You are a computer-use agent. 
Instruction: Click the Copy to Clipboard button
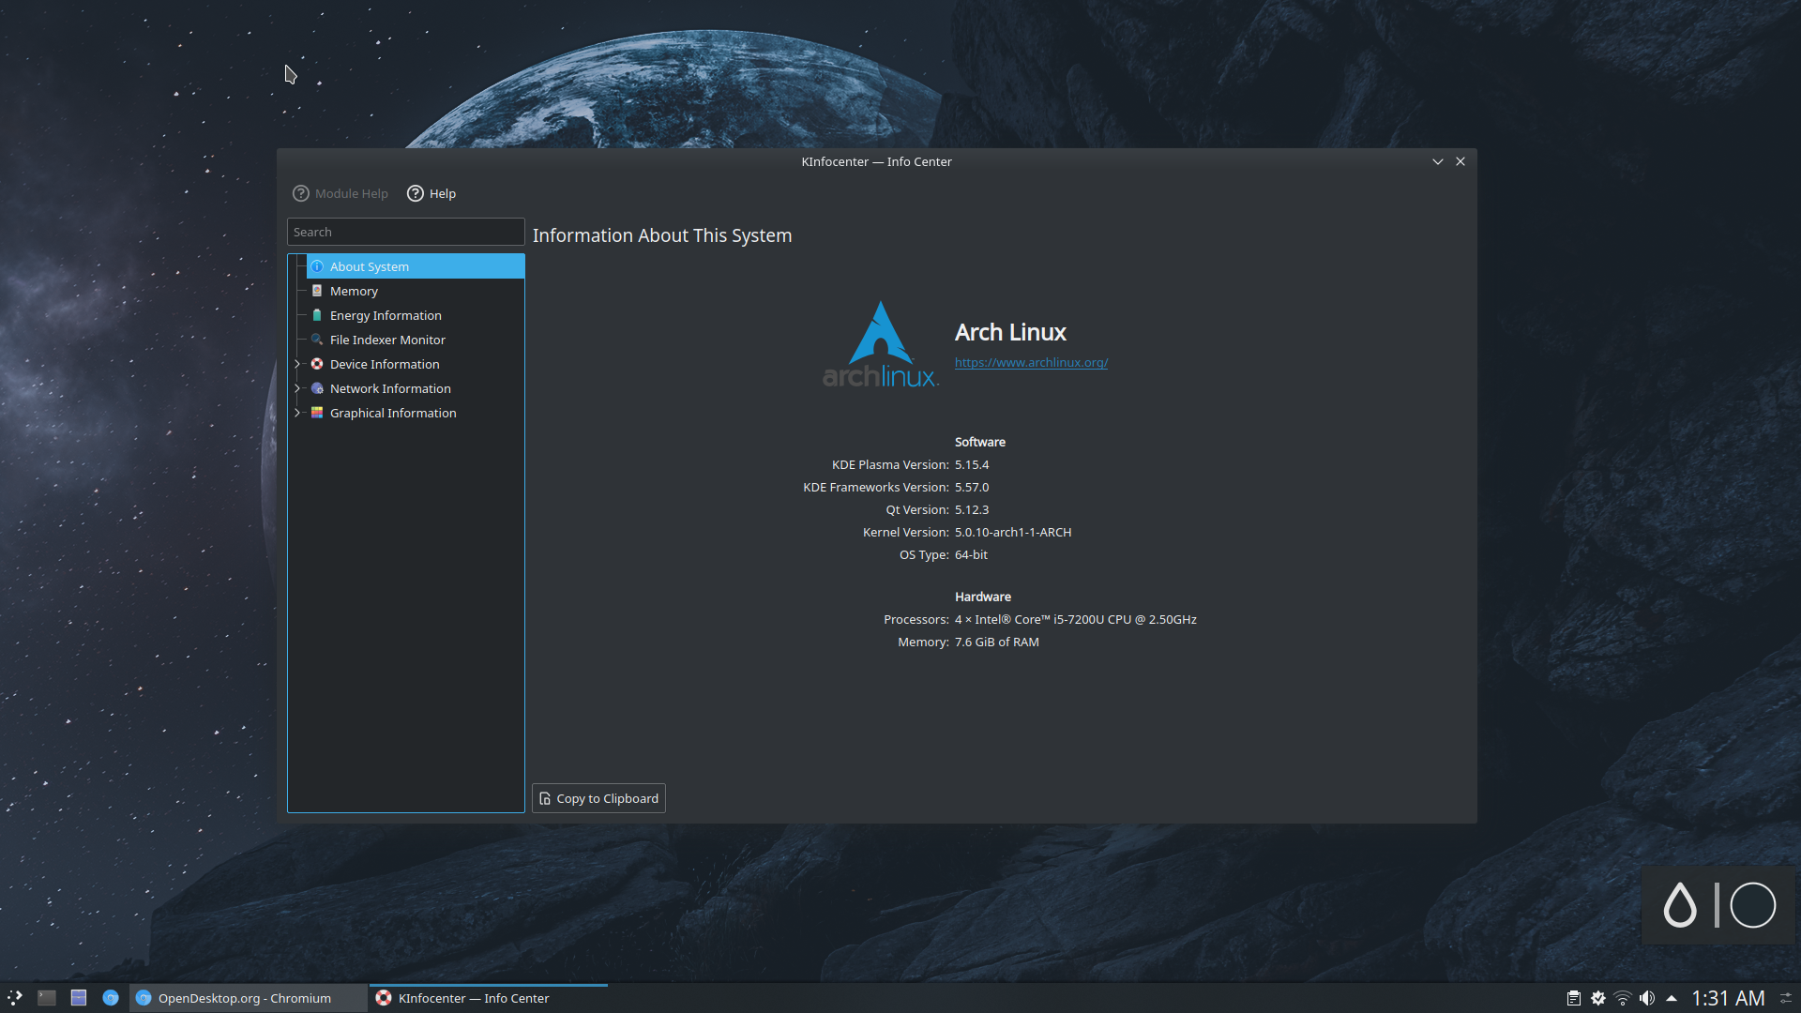coord(598,798)
